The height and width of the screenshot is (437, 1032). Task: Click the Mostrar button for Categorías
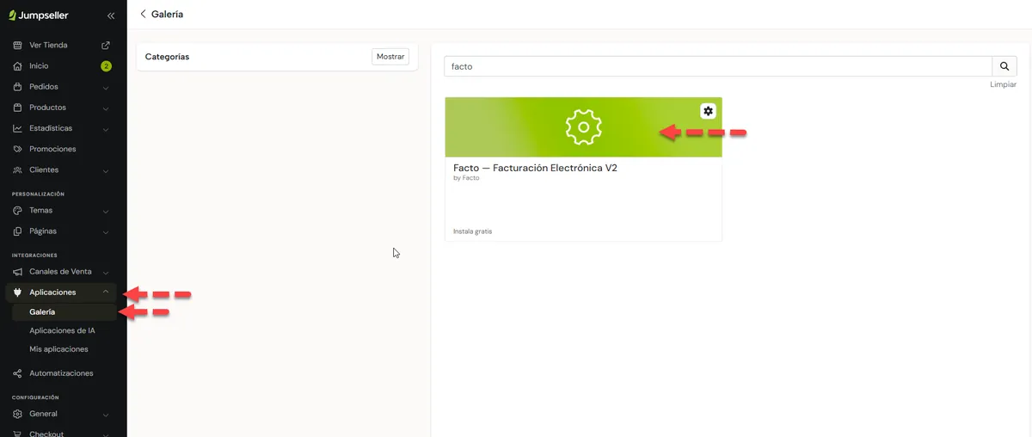tap(390, 57)
